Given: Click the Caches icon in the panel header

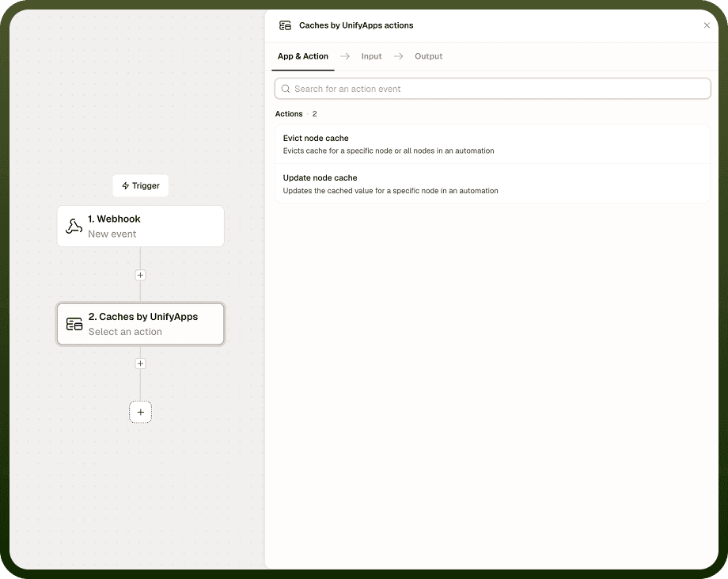Looking at the screenshot, I should (x=285, y=25).
